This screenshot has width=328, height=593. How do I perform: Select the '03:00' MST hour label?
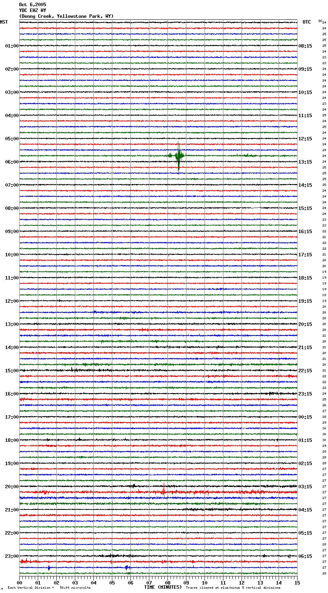[x=12, y=92]
